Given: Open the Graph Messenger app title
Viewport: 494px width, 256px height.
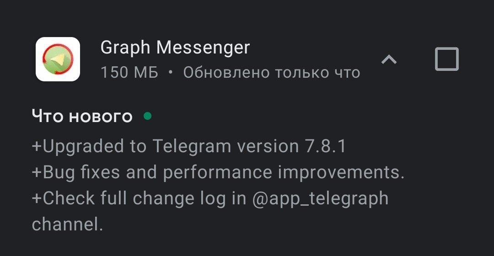Looking at the screenshot, I should [175, 48].
